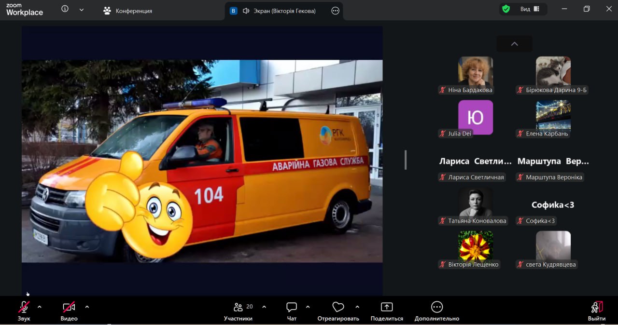The width and height of the screenshot is (618, 325).
Task: Open the Чат chat panel
Action: (292, 311)
